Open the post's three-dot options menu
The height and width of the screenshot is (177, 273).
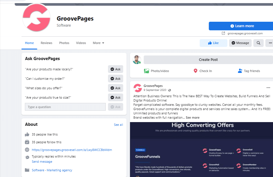(268, 87)
